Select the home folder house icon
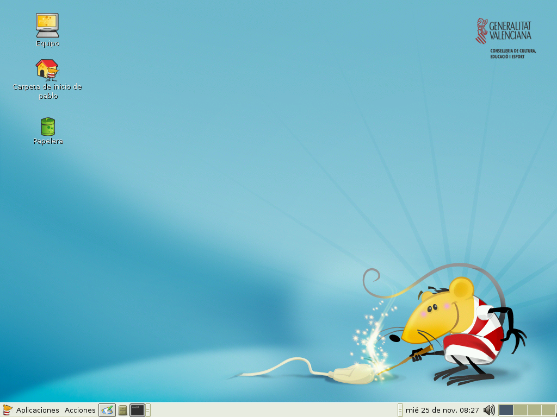This screenshot has height=417, width=557. click(47, 70)
